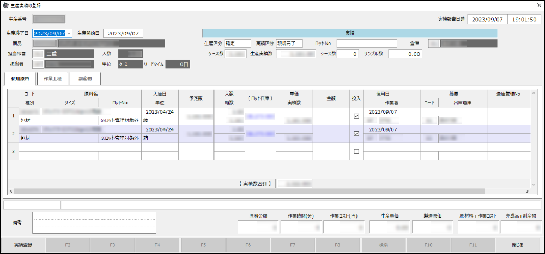Screen dimensions: 545x254
Task: Click into the 備考 notes text box
Action: point(94,222)
